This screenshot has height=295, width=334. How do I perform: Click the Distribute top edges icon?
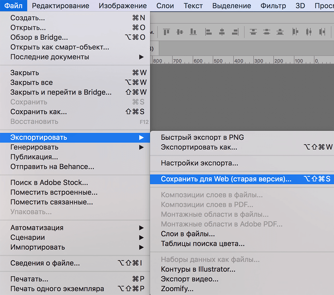254,32
